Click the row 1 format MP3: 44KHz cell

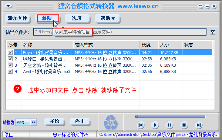coord(105,53)
